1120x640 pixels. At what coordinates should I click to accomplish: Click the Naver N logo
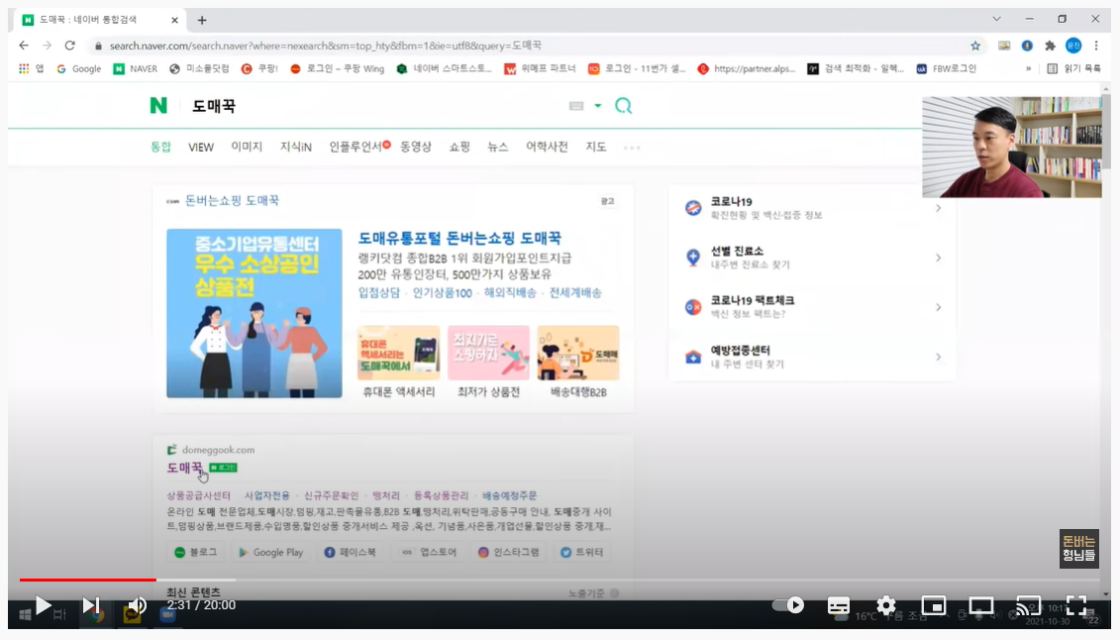[158, 106]
